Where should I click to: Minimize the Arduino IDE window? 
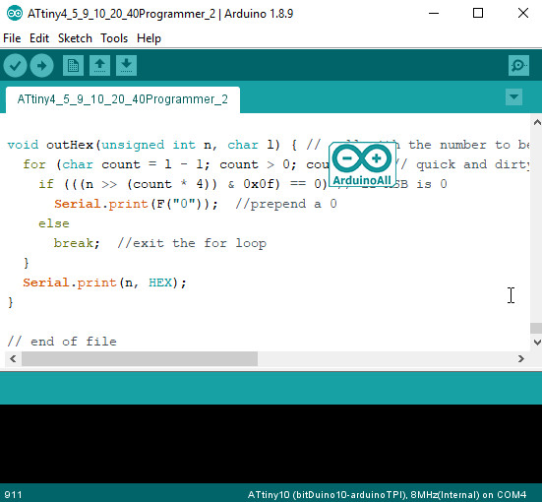(x=434, y=13)
